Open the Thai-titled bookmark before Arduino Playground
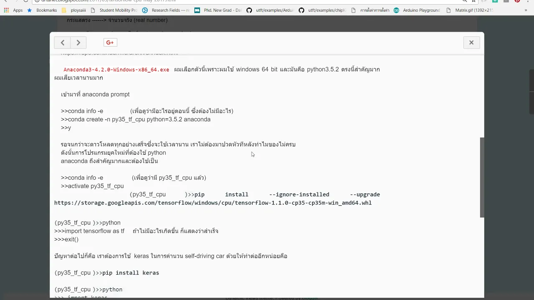Viewport: 534px width, 300px height. pyautogui.click(x=370, y=10)
